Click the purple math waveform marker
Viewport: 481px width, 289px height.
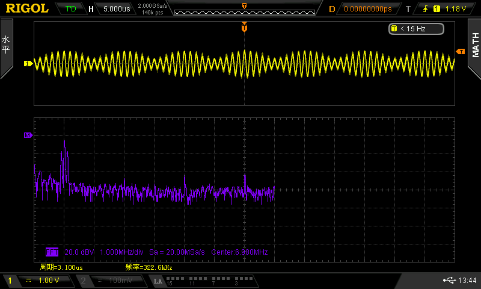pos(27,136)
